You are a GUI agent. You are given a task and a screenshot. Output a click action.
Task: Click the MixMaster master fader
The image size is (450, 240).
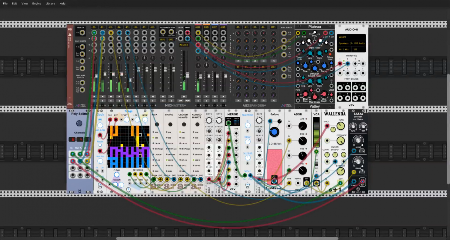pyautogui.click(x=187, y=75)
